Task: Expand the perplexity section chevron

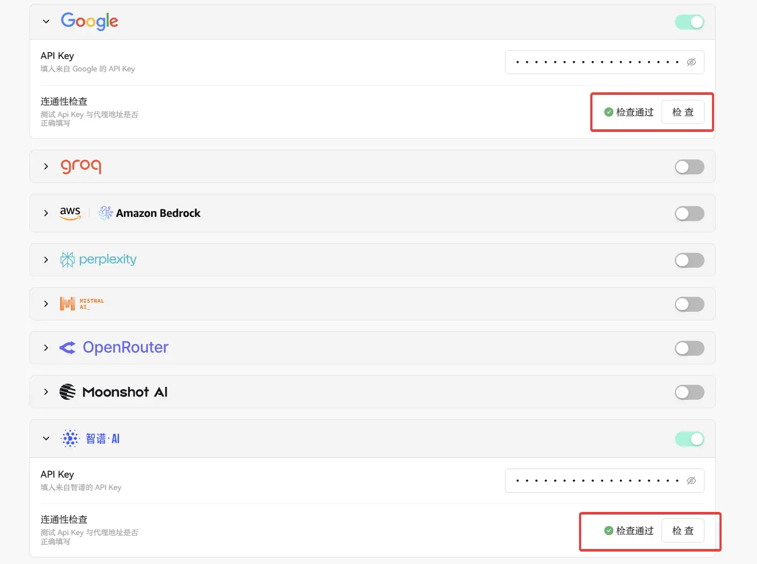Action: pyautogui.click(x=46, y=260)
